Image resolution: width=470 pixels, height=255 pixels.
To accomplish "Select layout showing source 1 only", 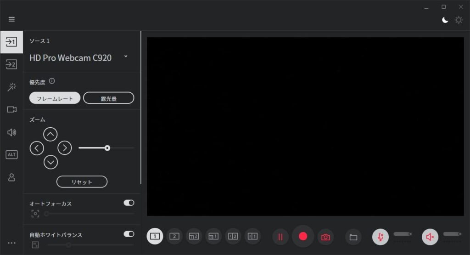I will click(x=155, y=237).
